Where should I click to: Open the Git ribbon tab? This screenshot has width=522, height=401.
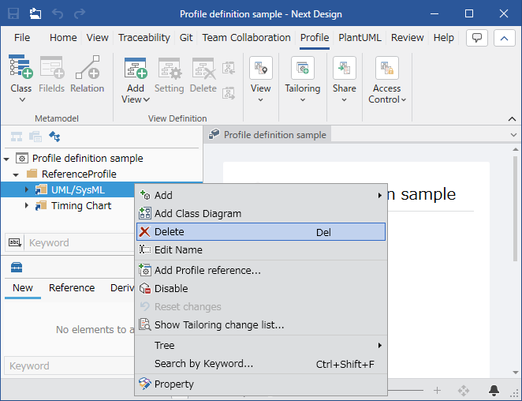(186, 37)
